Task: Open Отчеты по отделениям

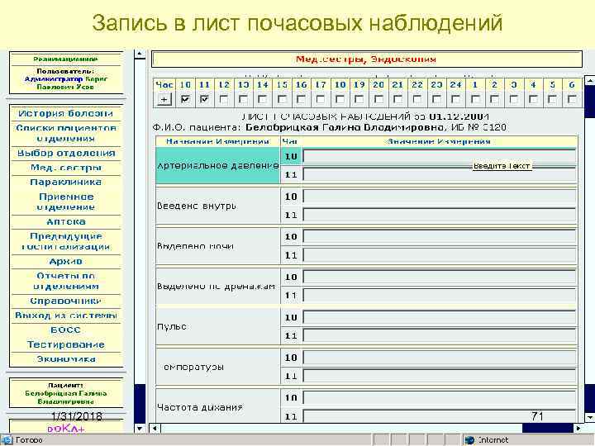Action: pos(66,281)
